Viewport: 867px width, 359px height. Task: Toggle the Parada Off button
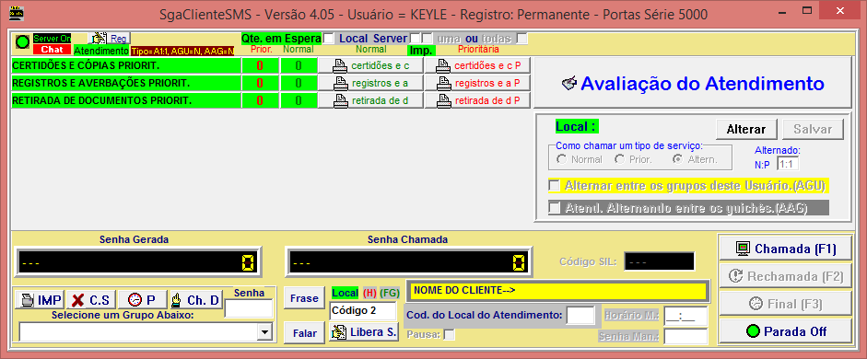[785, 331]
